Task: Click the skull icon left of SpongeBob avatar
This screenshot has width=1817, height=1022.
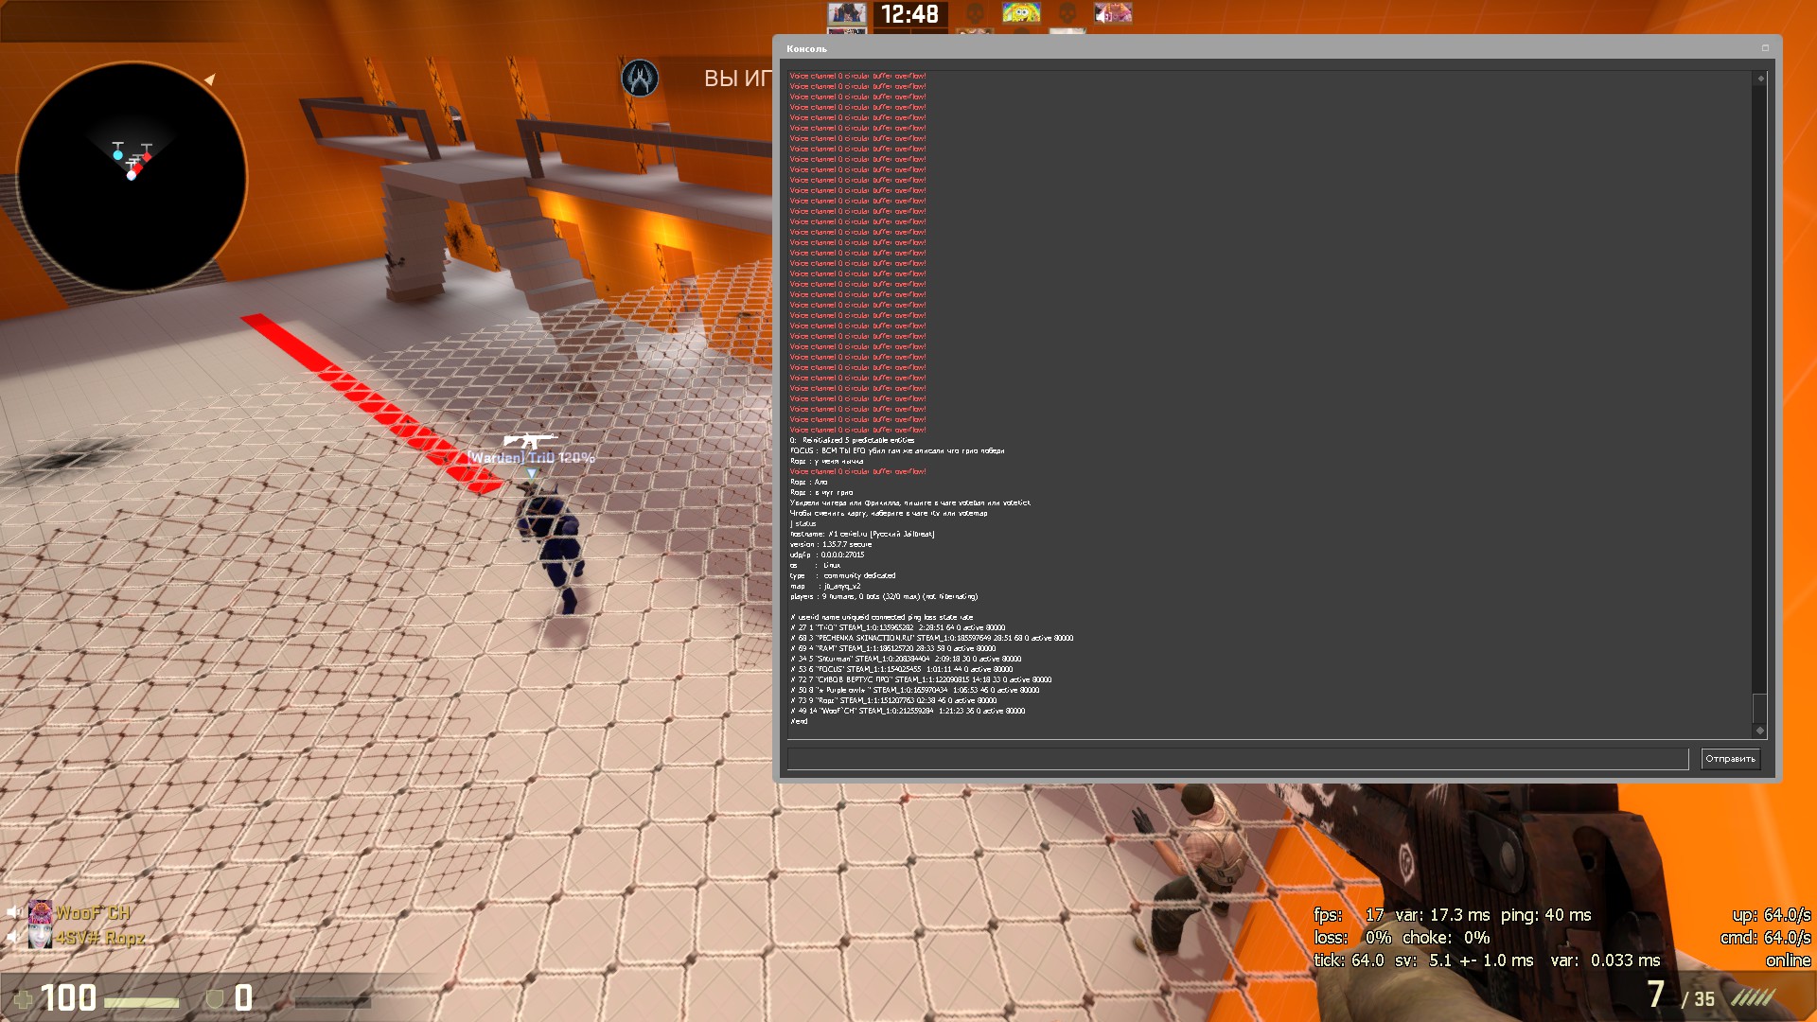Action: click(x=975, y=12)
